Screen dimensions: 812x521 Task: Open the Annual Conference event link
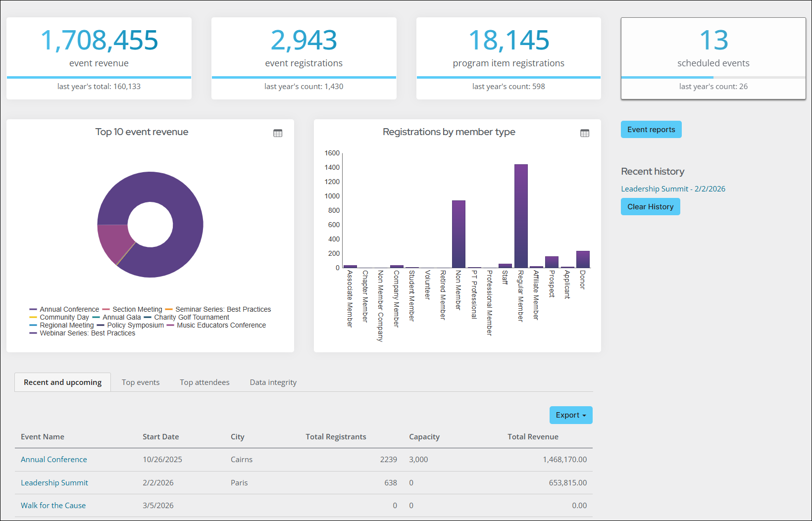tap(54, 460)
